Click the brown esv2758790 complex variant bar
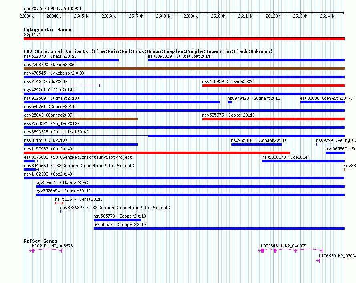The height and width of the screenshot is (283, 356). 184,69
